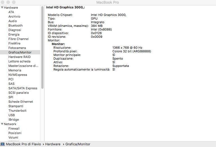The width and height of the screenshot is (216, 147).
Task: Click the close window button
Action: pos(3,2)
